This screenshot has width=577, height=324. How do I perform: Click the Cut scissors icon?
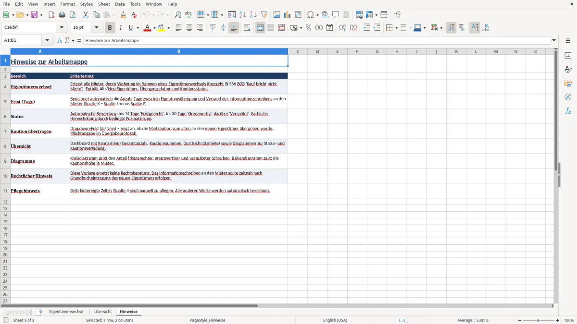pyautogui.click(x=86, y=15)
